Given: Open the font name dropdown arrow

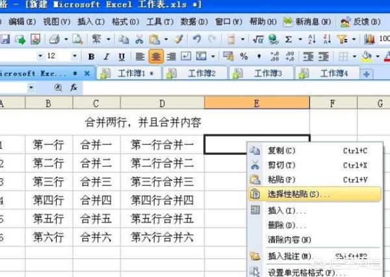Looking at the screenshot, I should (x=40, y=56).
